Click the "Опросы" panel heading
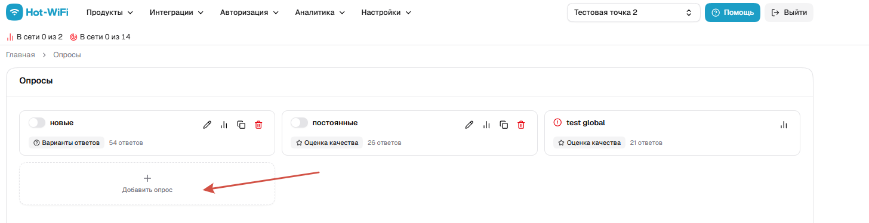Viewport: 869px width, 223px height. 36,80
